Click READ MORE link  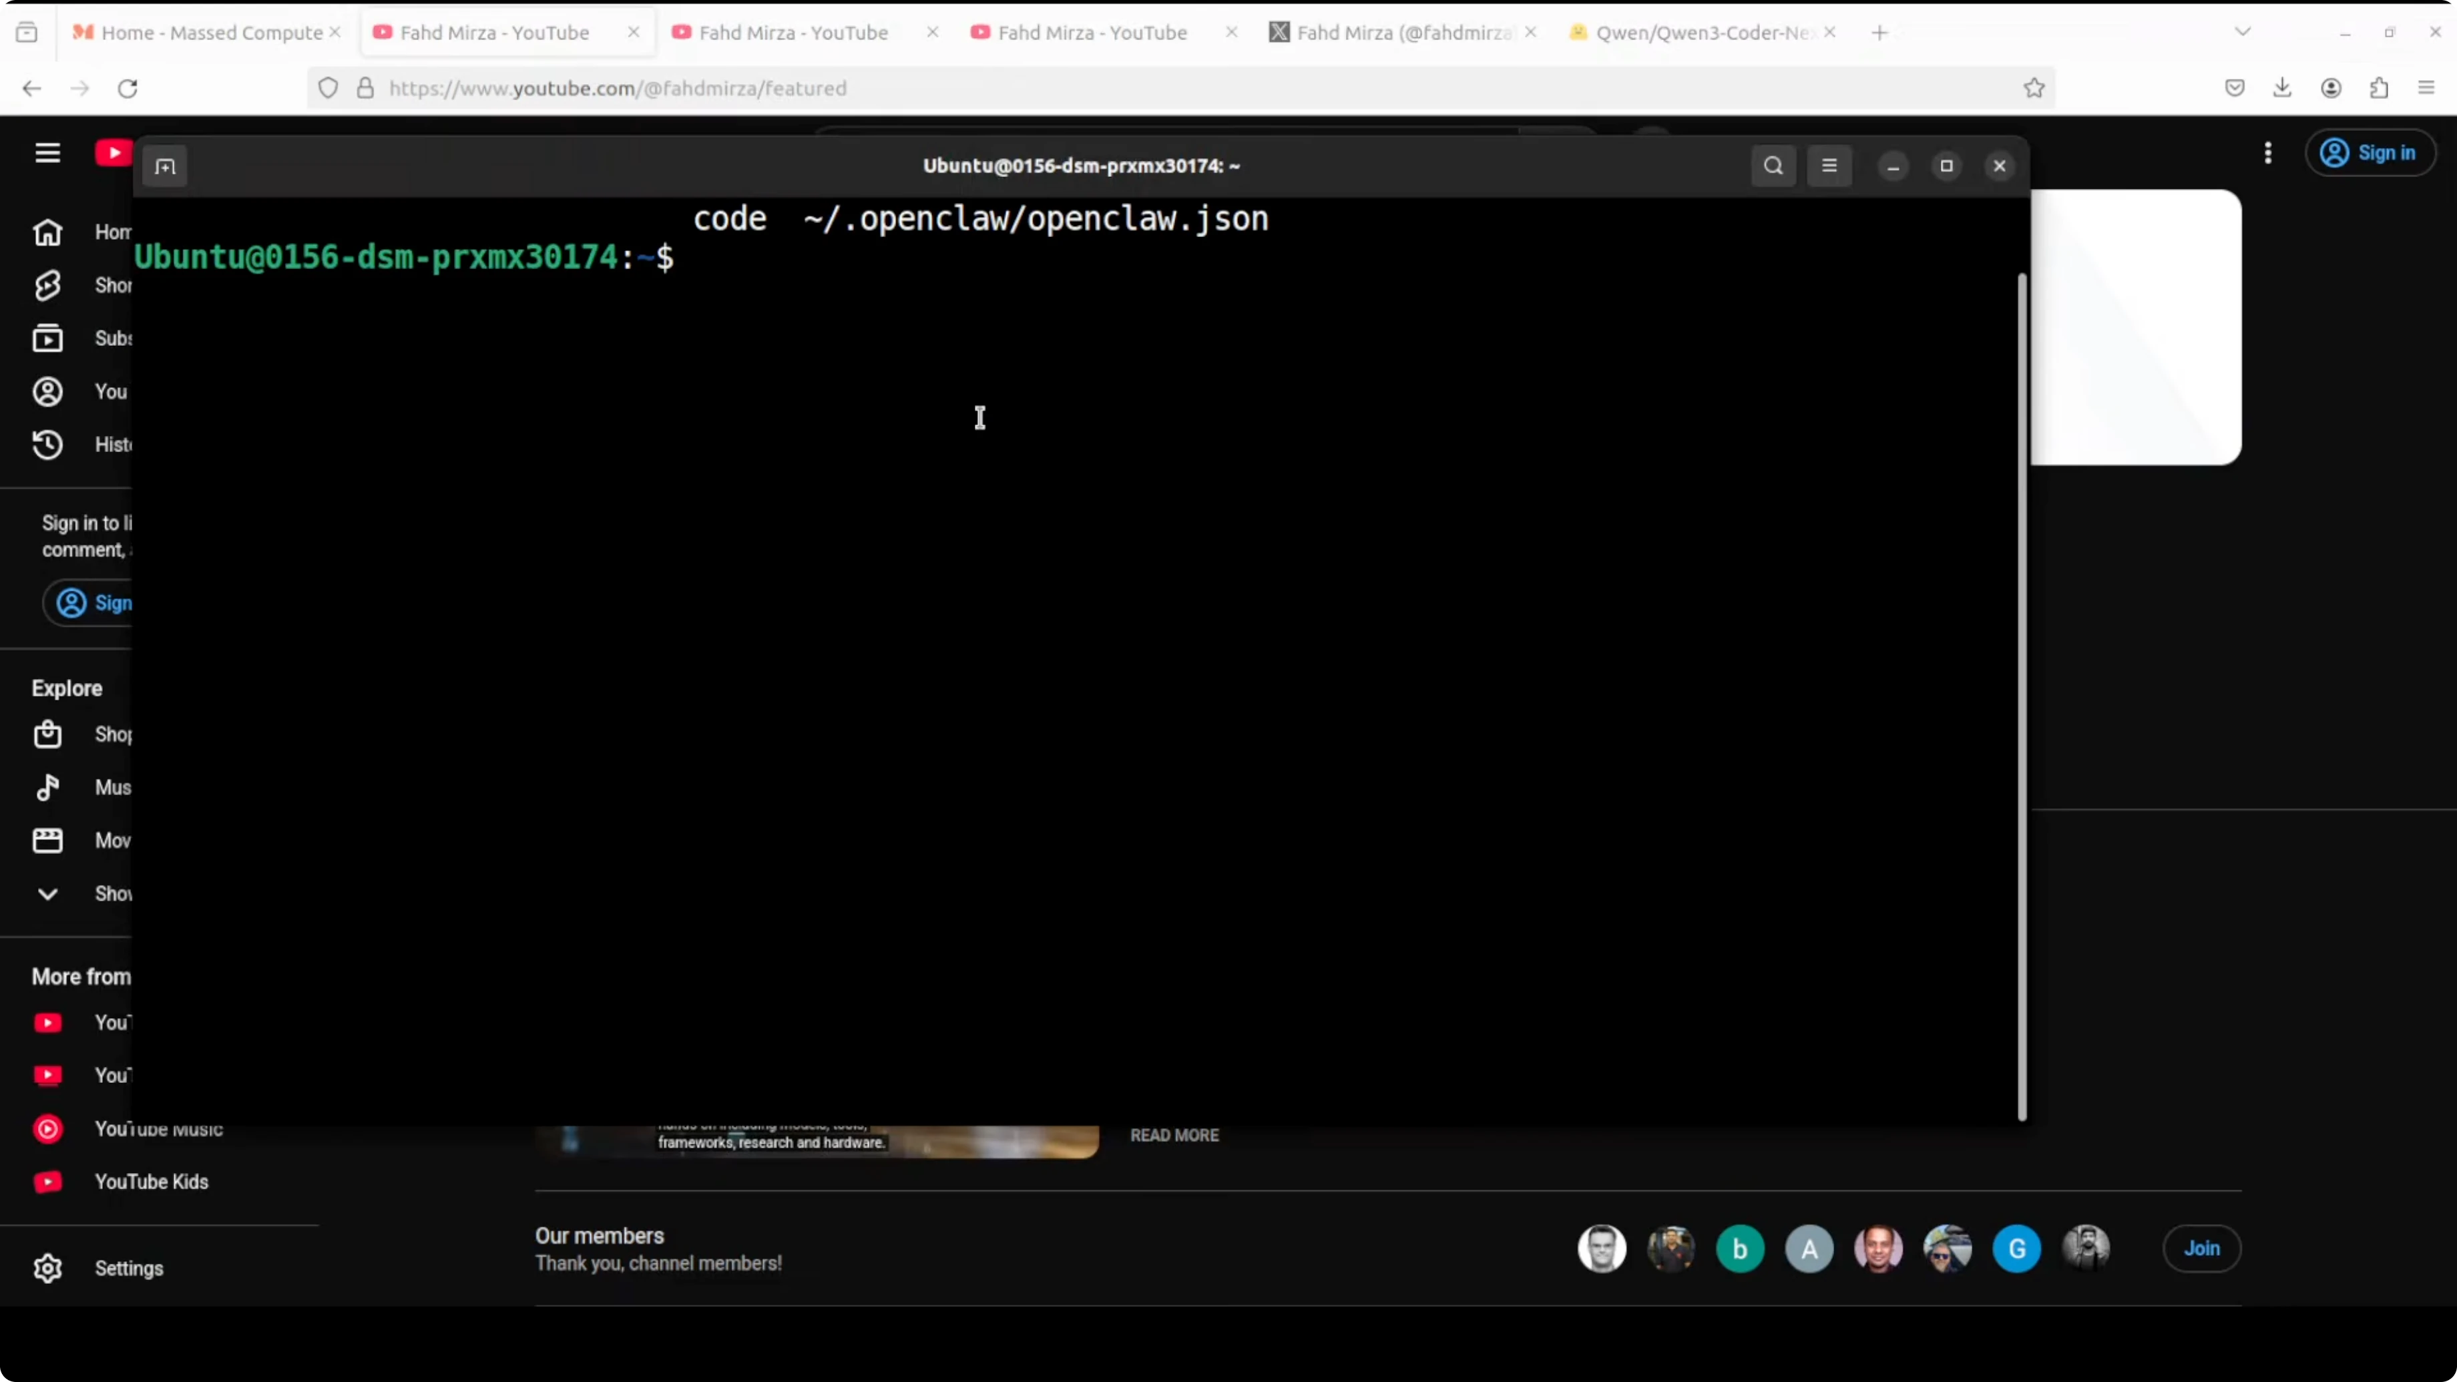1174,1135
